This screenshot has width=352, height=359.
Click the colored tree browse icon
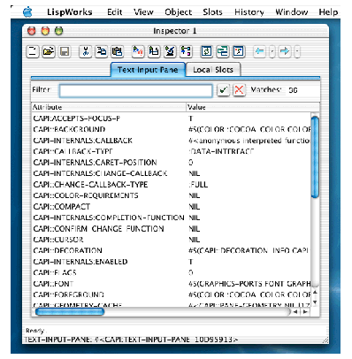coord(186,51)
